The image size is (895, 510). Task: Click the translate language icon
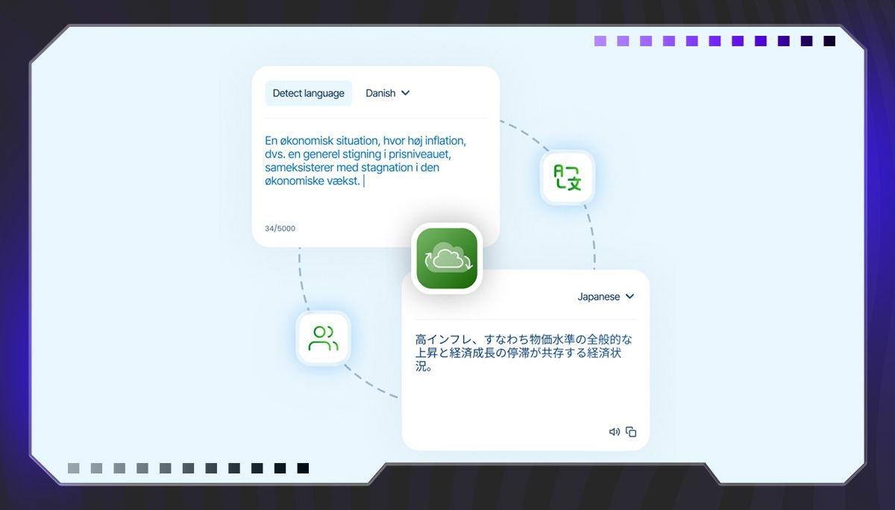[x=567, y=177]
